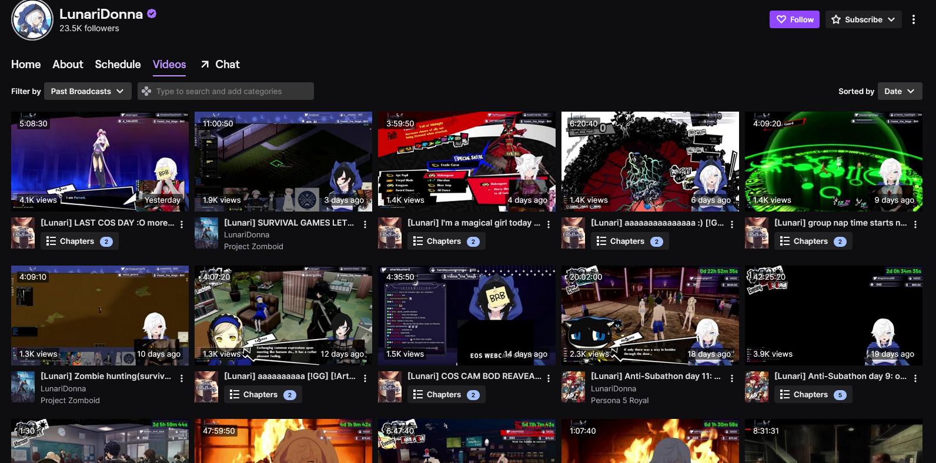Expand Chapters with 5 entries on Anti-Subathon day 9
936x463 pixels.
point(813,394)
